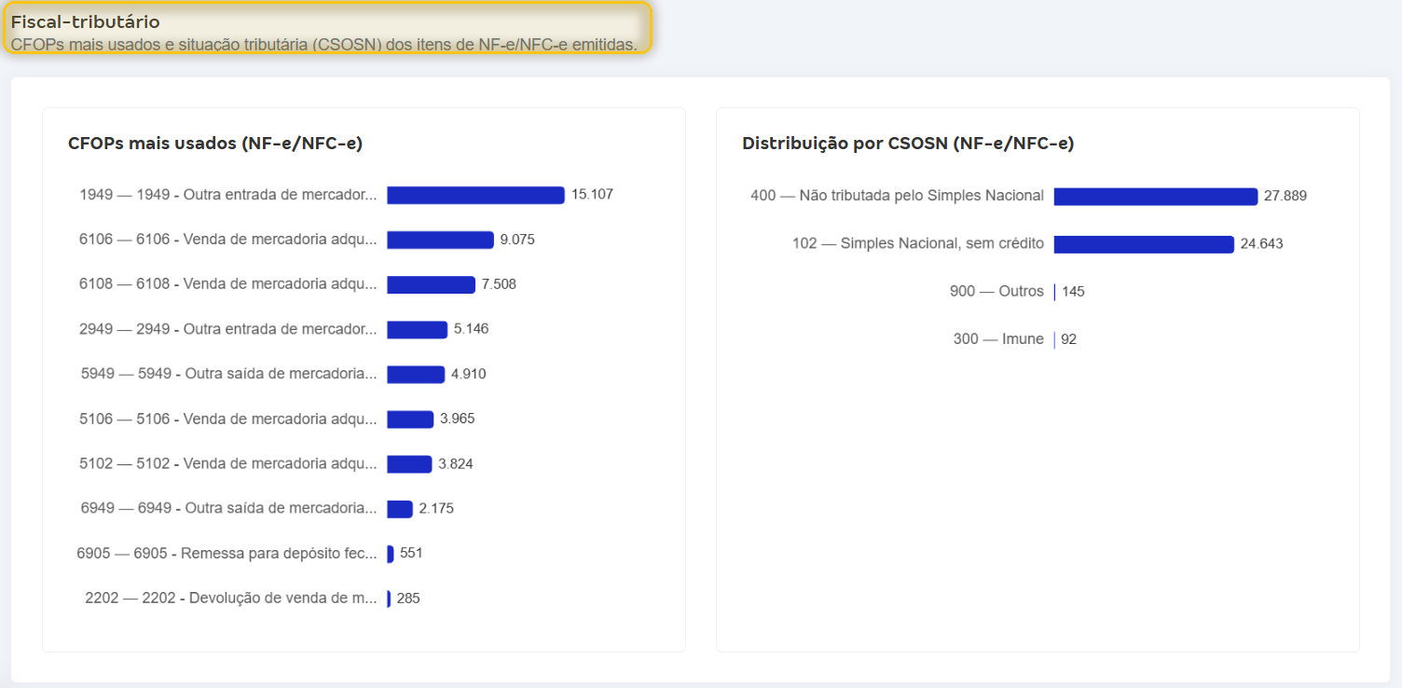Select the value 285
Screen dimensions: 1402x688
point(408,598)
